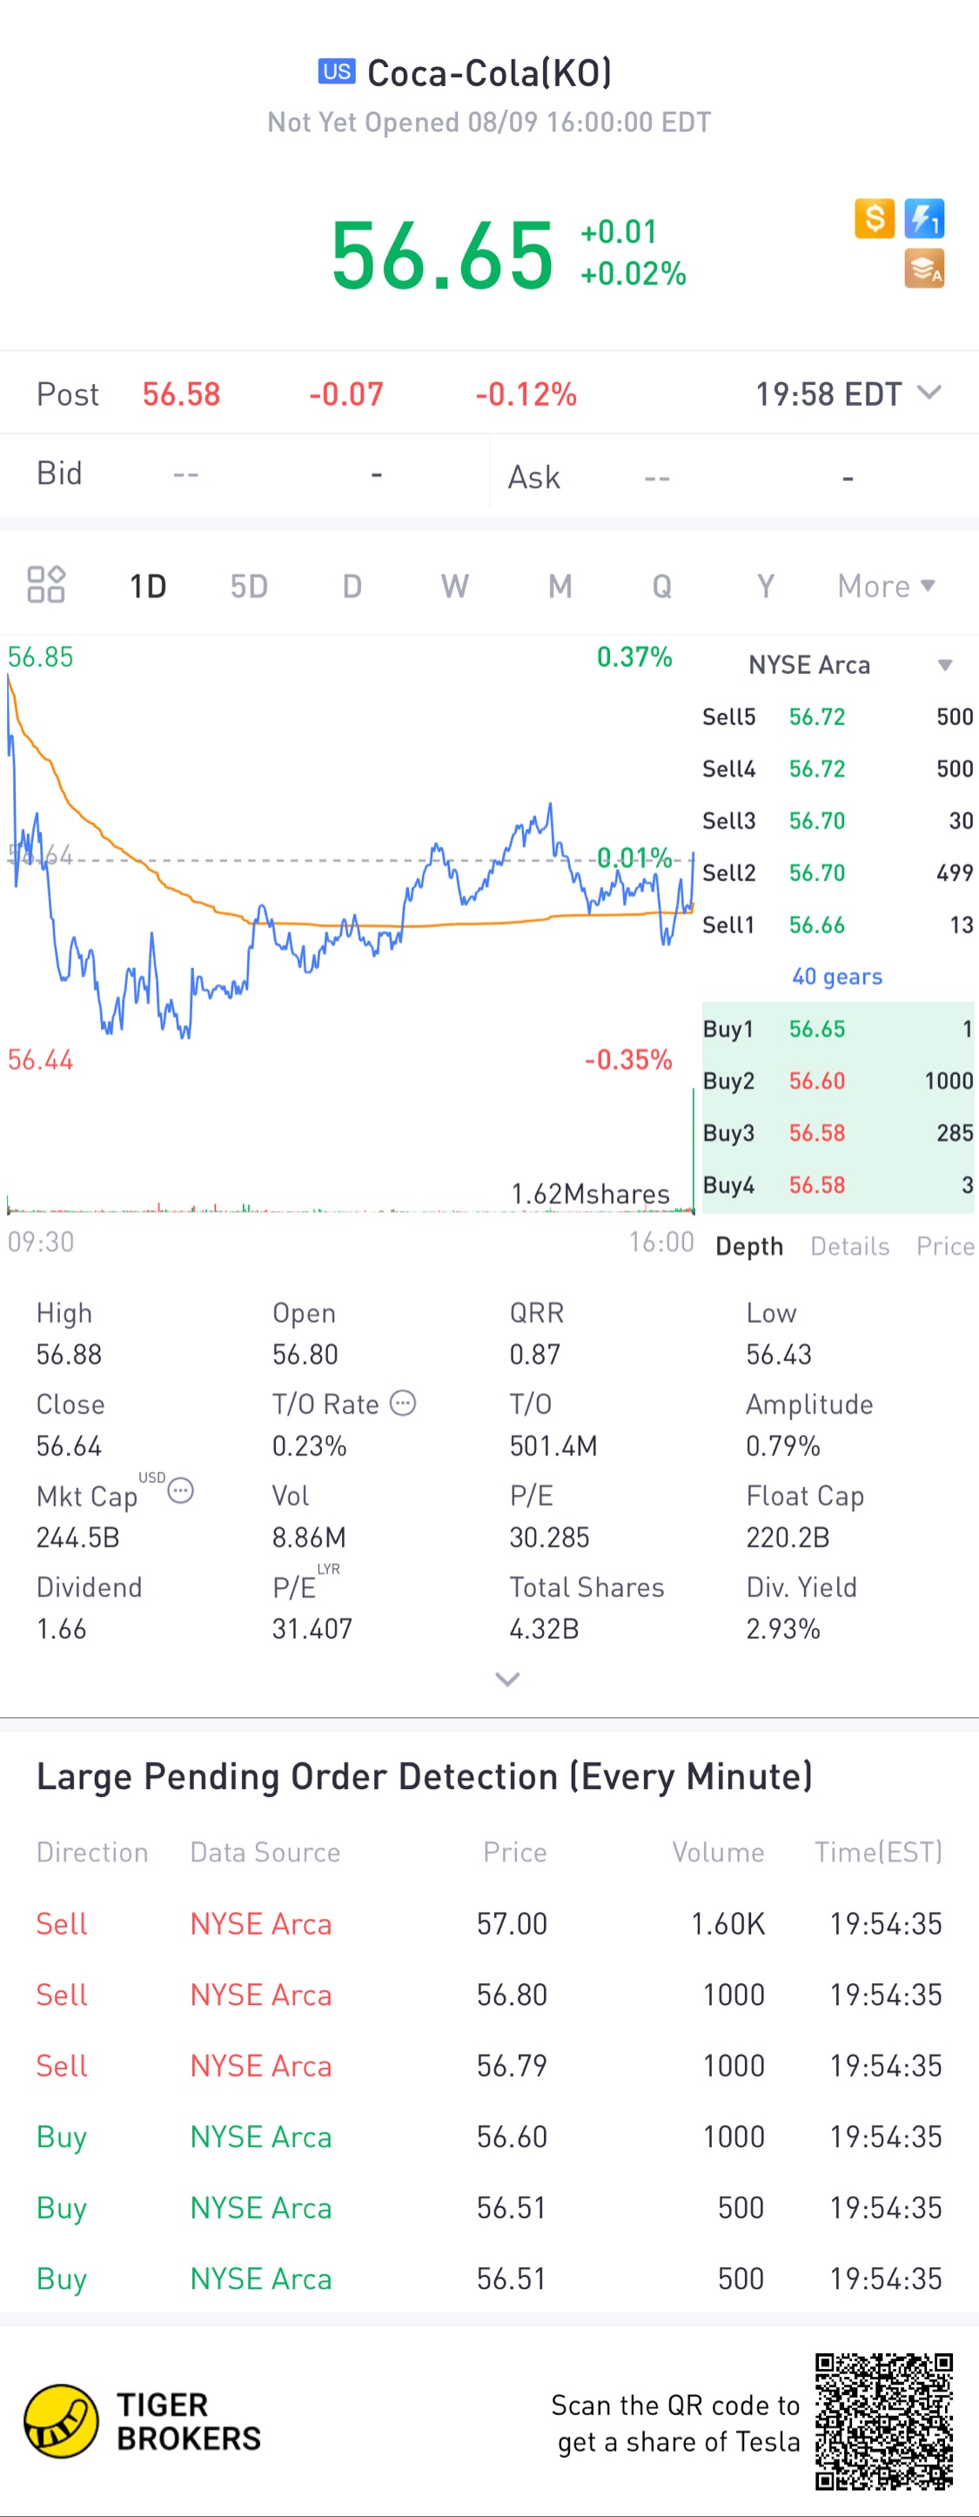Tap the US market flag badge
Screen dimensions: 979x2517
point(336,71)
